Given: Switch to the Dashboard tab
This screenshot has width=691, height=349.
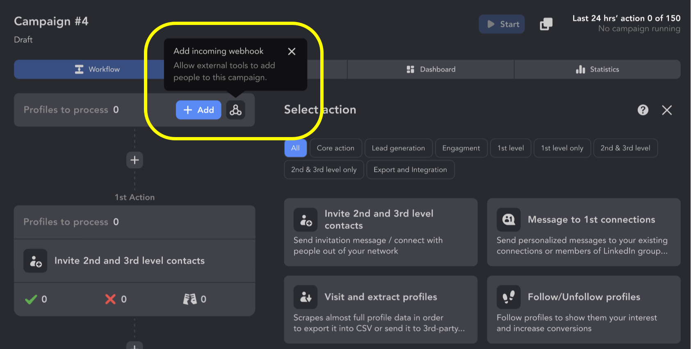Looking at the screenshot, I should [x=431, y=70].
